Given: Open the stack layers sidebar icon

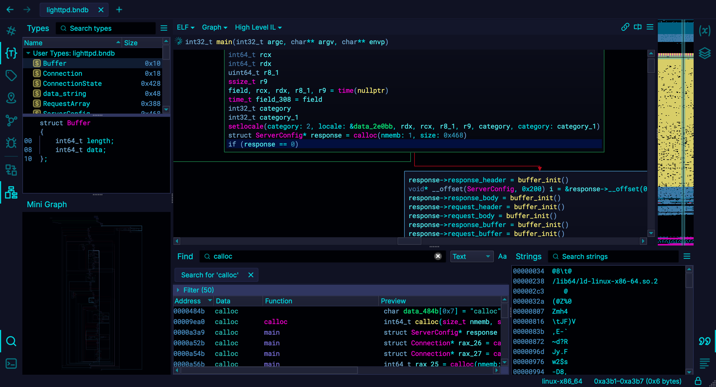Looking at the screenshot, I should click(705, 53).
